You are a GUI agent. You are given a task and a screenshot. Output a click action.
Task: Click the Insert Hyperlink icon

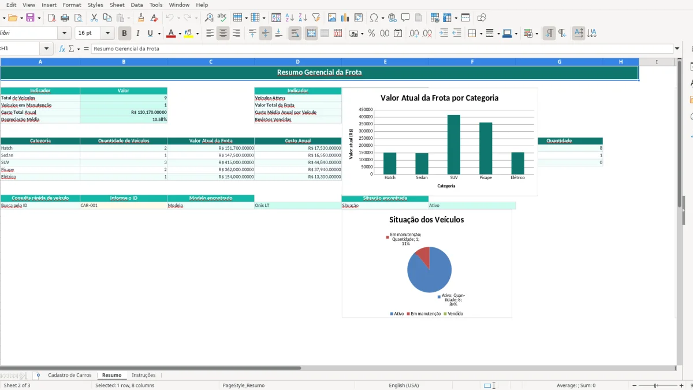pos(393,18)
